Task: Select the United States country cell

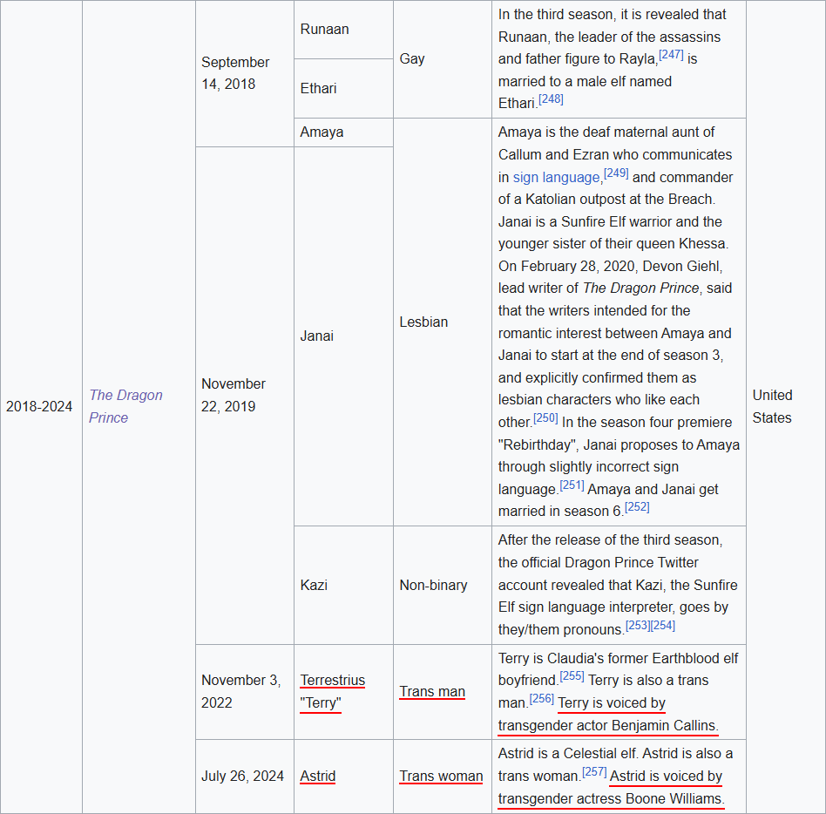Action: pyautogui.click(x=786, y=407)
